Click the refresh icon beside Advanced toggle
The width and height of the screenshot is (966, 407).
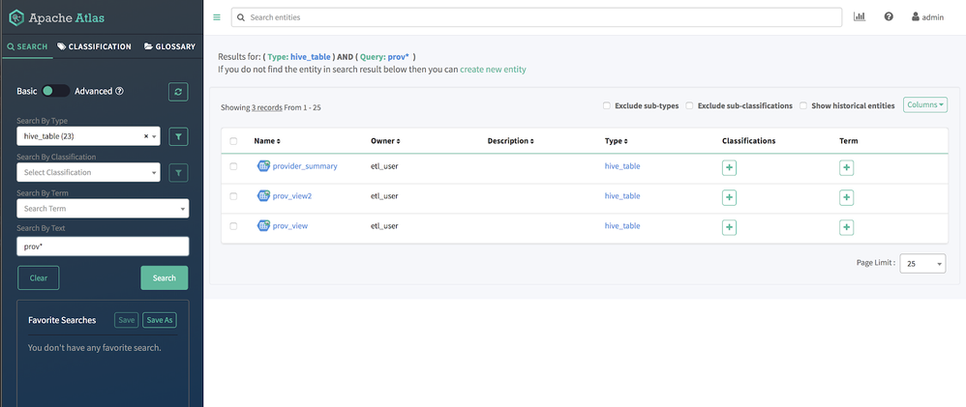pos(178,91)
